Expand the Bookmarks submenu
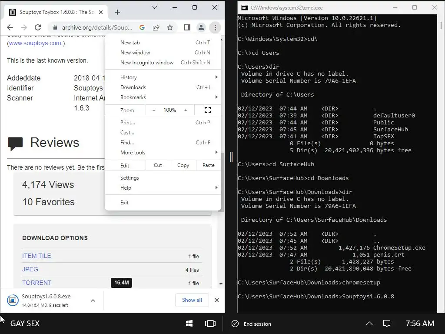This screenshot has width=445, height=334. tap(163, 97)
